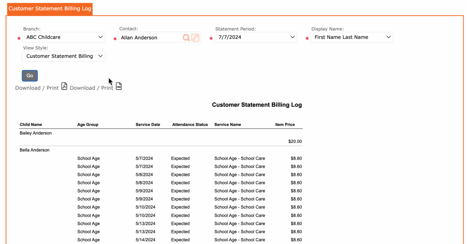Click the Child Name column header
Image resolution: width=467 pixels, height=244 pixels.
pyautogui.click(x=31, y=125)
